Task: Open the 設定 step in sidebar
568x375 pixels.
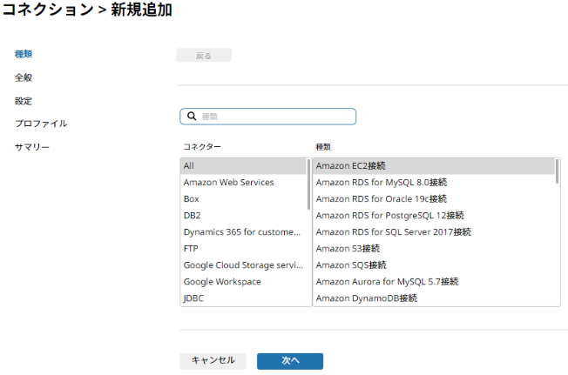Action: coord(24,101)
